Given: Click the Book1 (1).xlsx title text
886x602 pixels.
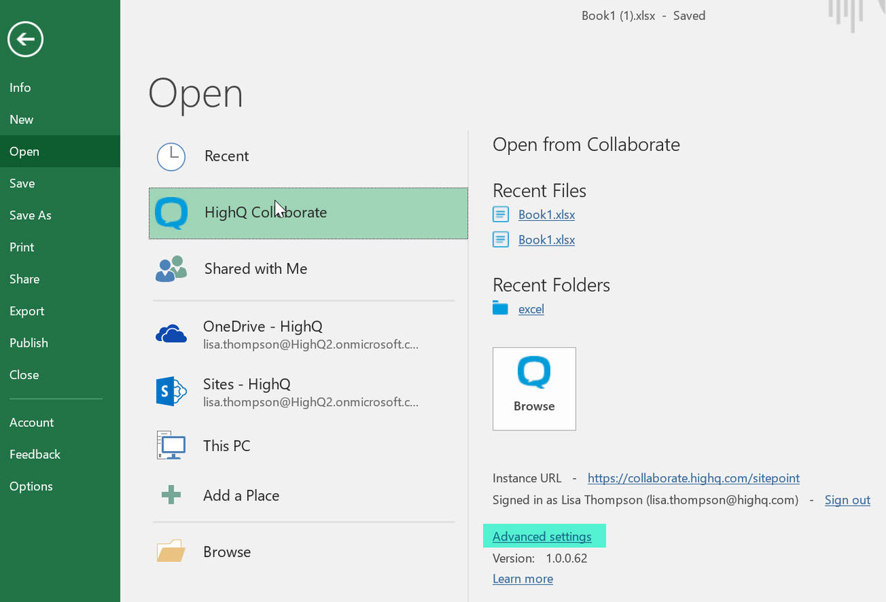Looking at the screenshot, I should (618, 15).
